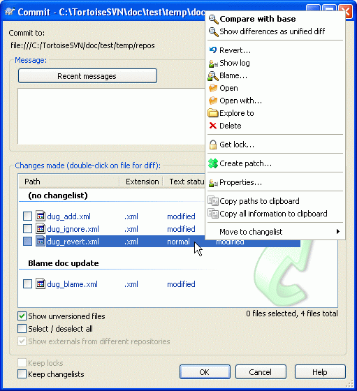Close the Commit dialog window
Screen dimensions: 357x391
[346, 11]
